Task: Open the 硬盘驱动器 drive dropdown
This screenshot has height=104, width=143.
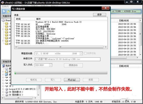Action: click(81, 54)
